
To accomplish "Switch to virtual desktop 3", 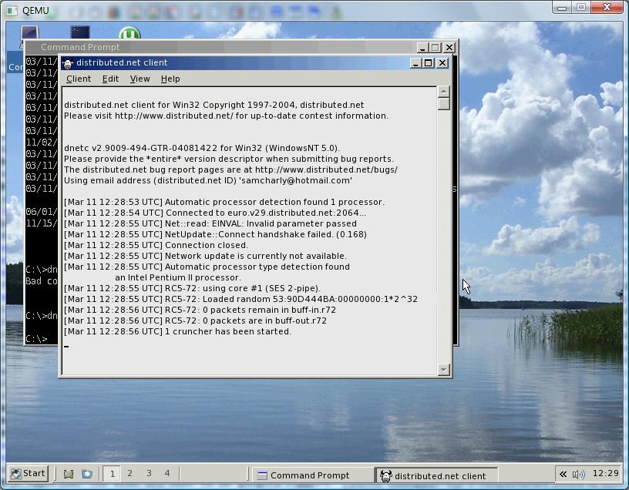I will point(149,474).
